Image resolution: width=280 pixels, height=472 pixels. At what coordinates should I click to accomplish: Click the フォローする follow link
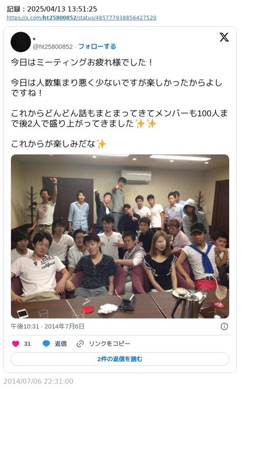tap(97, 46)
